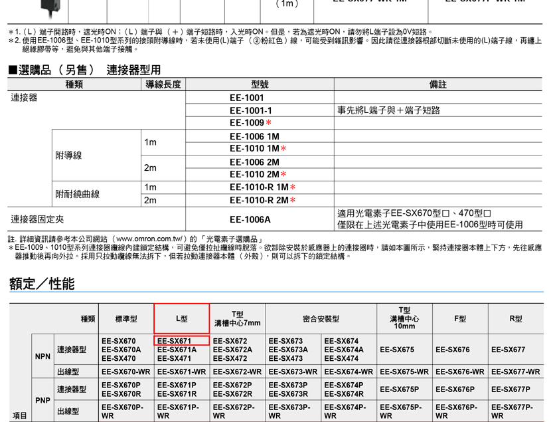This screenshot has width=551, height=422.
Task: Select model EE-SX676P
Action: [x=455, y=389]
